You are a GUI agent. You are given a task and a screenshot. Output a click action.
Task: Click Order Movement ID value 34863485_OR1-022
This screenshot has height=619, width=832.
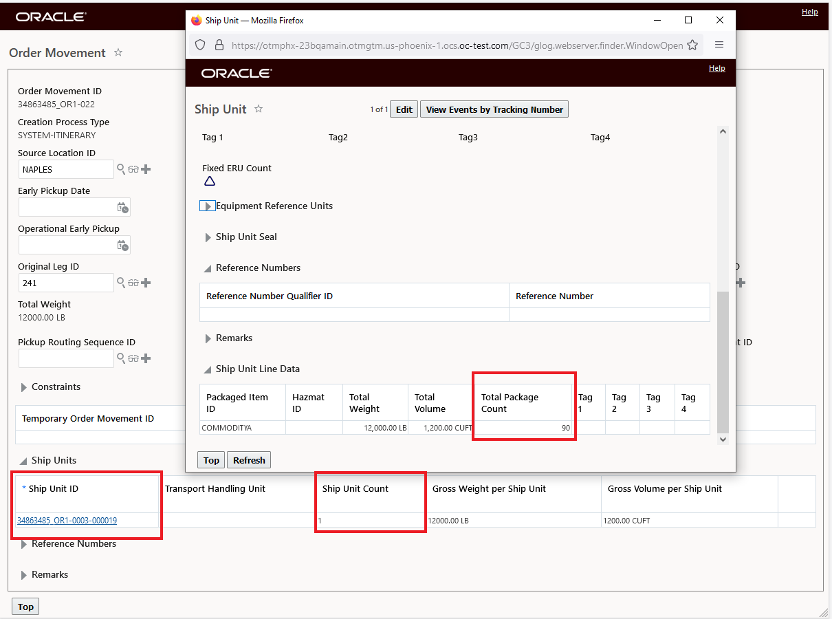(x=56, y=105)
